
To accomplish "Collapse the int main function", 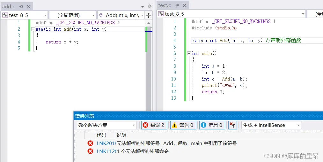I will [x=189, y=53].
